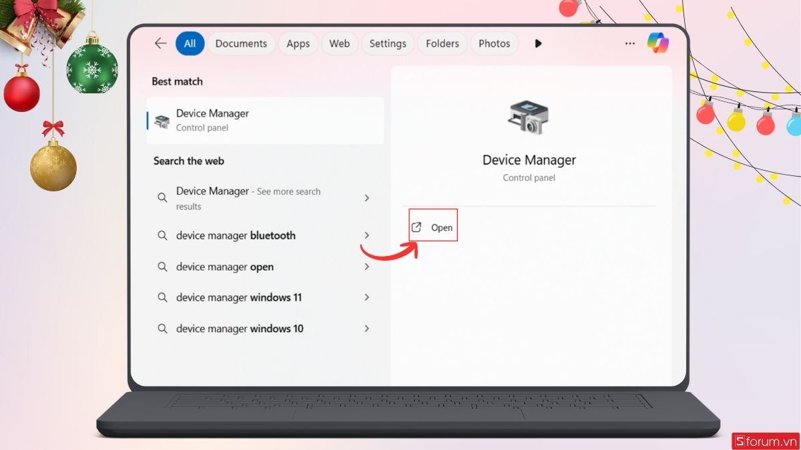
Task: Open Windows Copilot from the top-right icon
Action: [659, 43]
